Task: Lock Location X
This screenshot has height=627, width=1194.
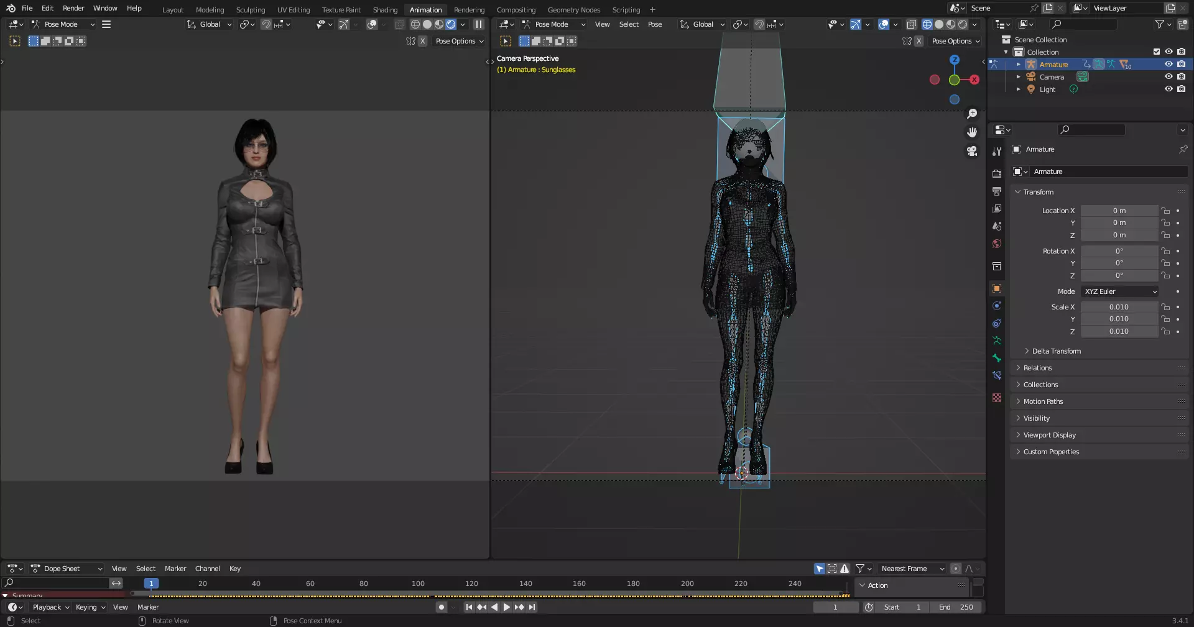Action: (1166, 211)
